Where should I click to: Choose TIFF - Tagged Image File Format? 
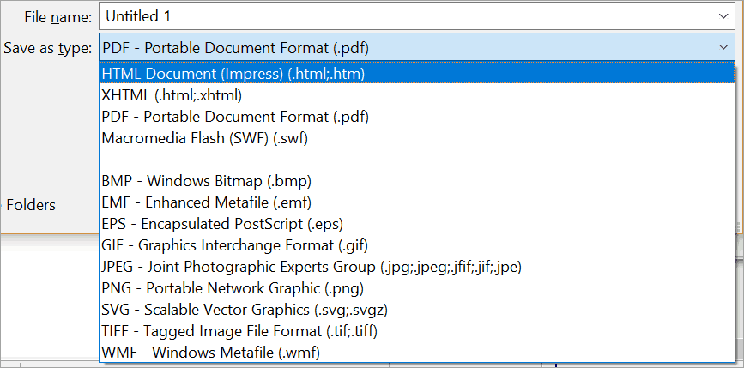pos(416,331)
